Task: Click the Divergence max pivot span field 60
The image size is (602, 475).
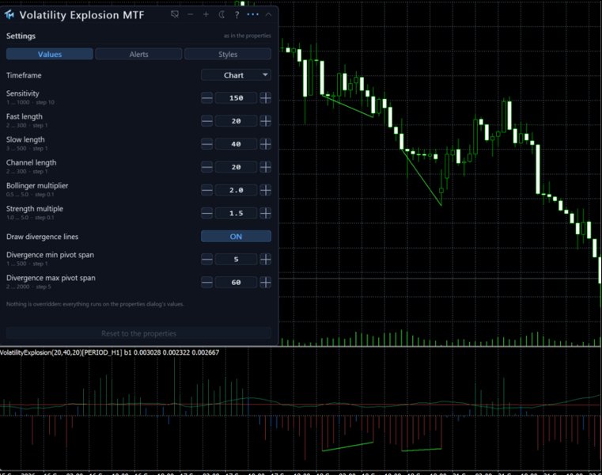Action: (x=236, y=283)
